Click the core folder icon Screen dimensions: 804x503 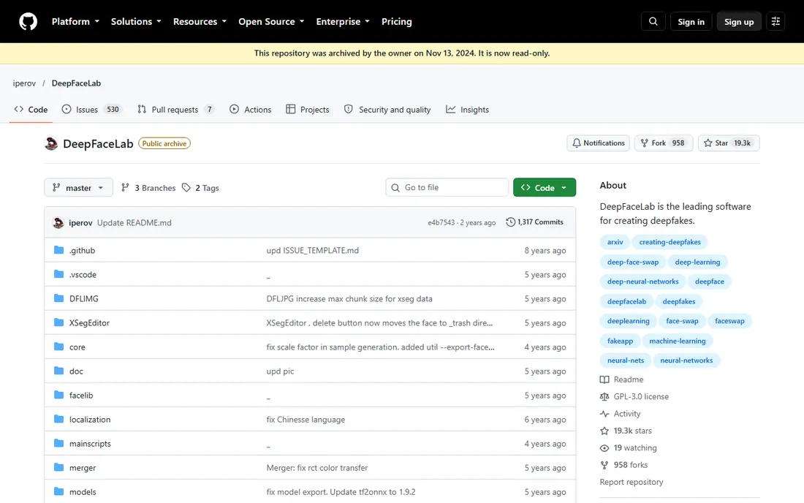tap(59, 347)
